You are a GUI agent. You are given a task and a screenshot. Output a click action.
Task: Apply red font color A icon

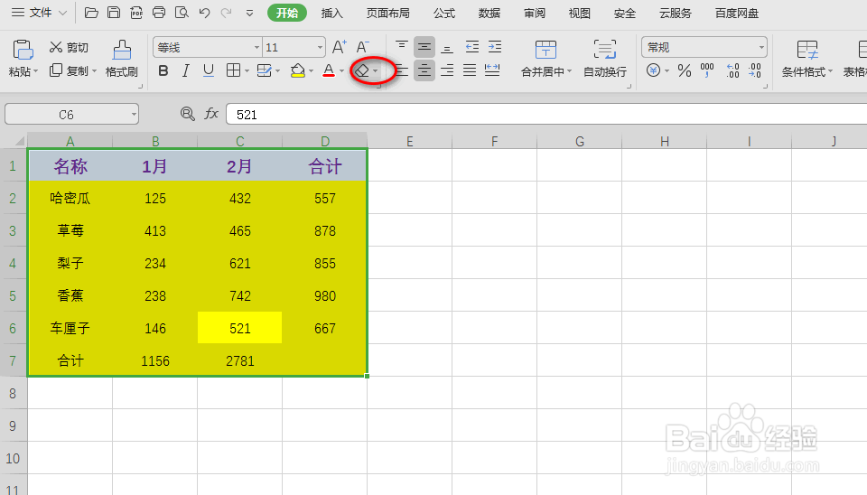click(x=329, y=70)
